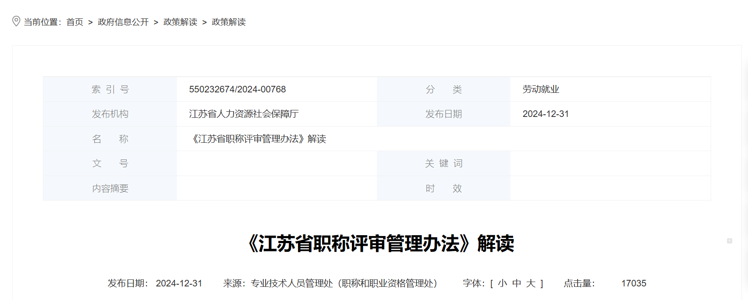Set font size to 小
Viewport: 748px width, 300px height.
[503, 283]
